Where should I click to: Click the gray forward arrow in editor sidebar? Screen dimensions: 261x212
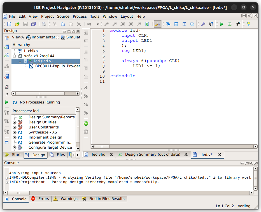[x=86, y=132]
